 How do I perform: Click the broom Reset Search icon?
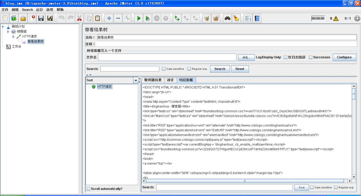click(236, 18)
